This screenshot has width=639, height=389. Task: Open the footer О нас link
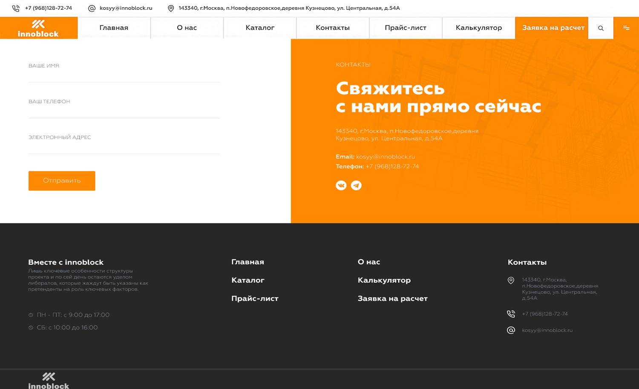369,262
